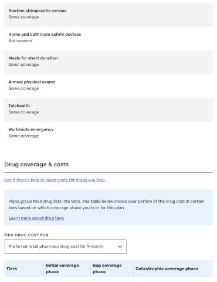The width and height of the screenshot is (217, 282).
Task: Click 'Some coverage' under Worldwide emergency
Action: click(23, 136)
